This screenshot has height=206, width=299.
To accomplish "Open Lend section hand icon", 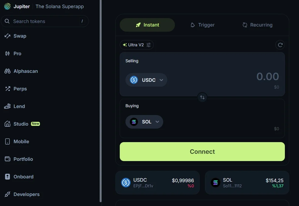I will pos(7,106).
